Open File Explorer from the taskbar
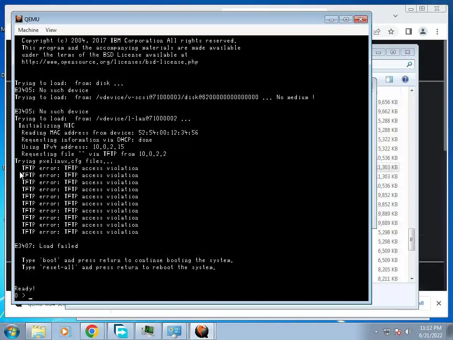This screenshot has height=340, width=453. tap(38, 331)
